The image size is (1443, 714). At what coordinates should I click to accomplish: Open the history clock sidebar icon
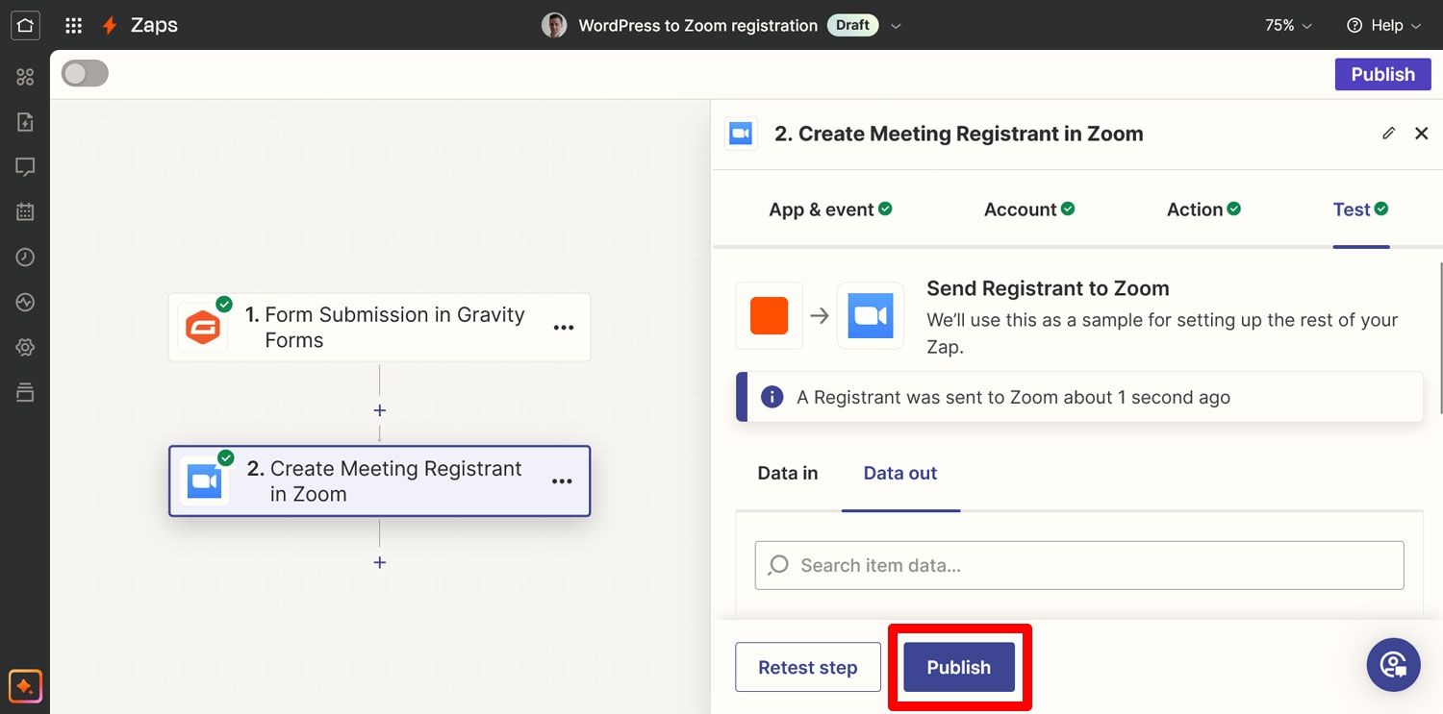click(x=25, y=258)
